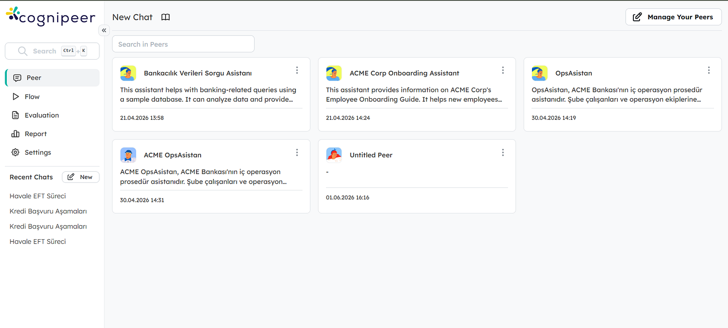
Task: Open the book icon beside New Chat
Action: [165, 17]
